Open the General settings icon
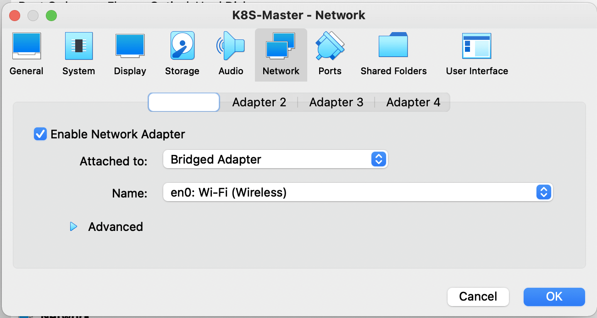This screenshot has height=318, width=597. 26,46
